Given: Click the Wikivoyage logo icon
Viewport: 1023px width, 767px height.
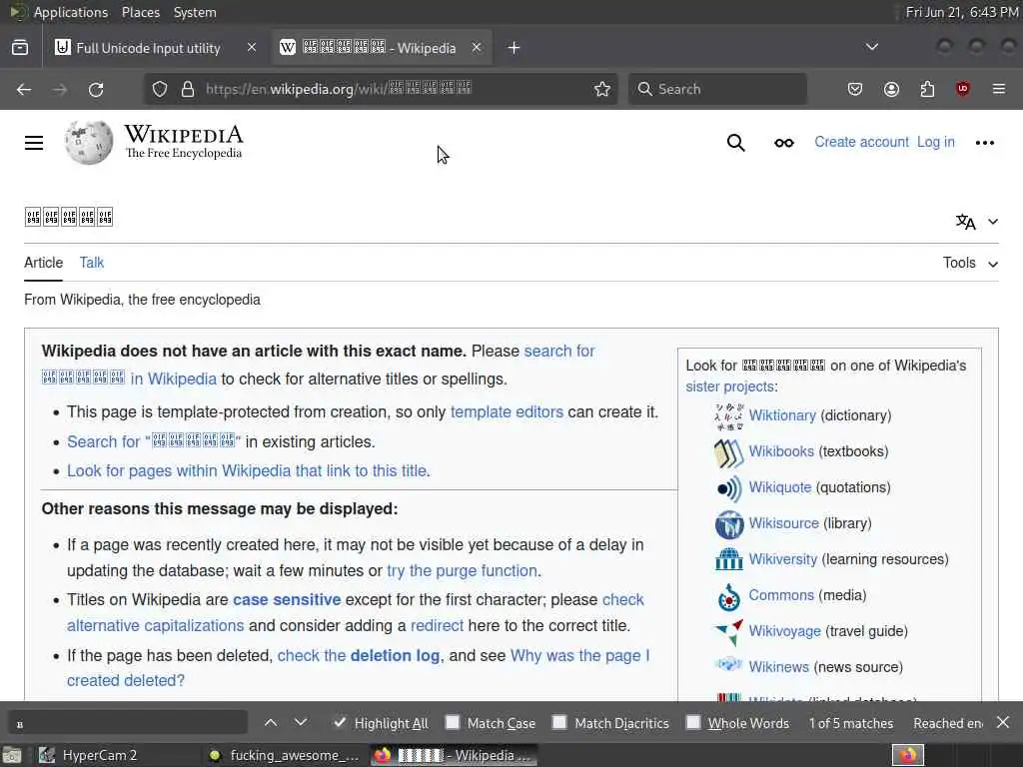Looking at the screenshot, I should pos(729,631).
